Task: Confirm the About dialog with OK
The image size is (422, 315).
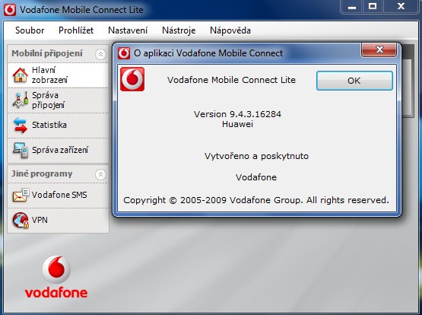Action: pyautogui.click(x=354, y=81)
